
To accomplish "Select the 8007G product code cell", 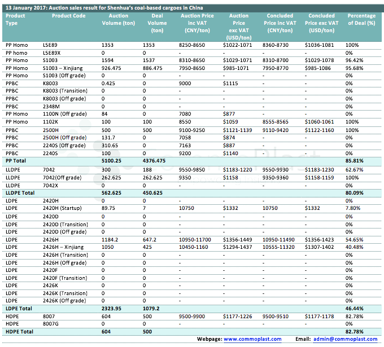I will tap(52, 324).
